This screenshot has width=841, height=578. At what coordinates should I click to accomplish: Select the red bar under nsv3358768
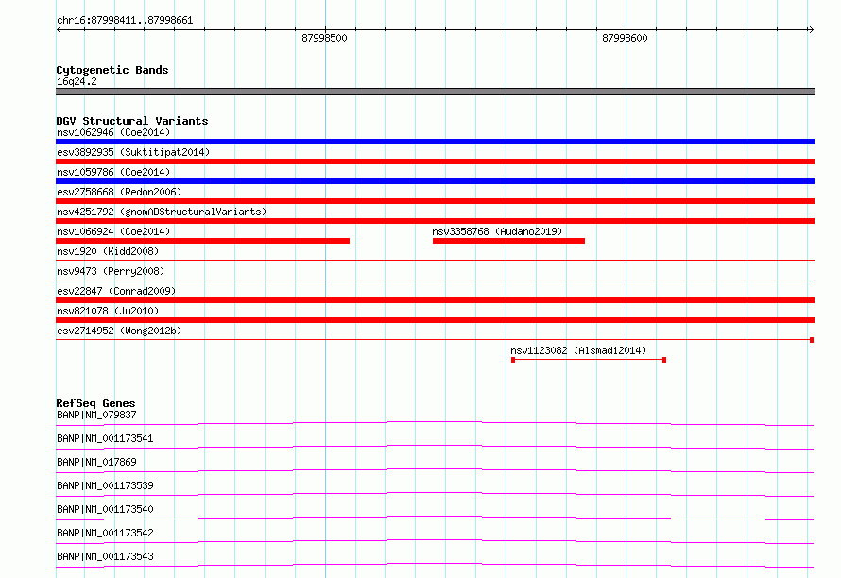coord(508,241)
